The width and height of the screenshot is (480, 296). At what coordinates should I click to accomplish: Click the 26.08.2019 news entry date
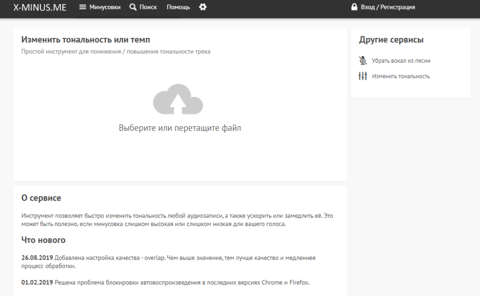click(37, 258)
